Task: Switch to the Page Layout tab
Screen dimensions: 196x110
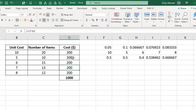Action: coord(22,8)
